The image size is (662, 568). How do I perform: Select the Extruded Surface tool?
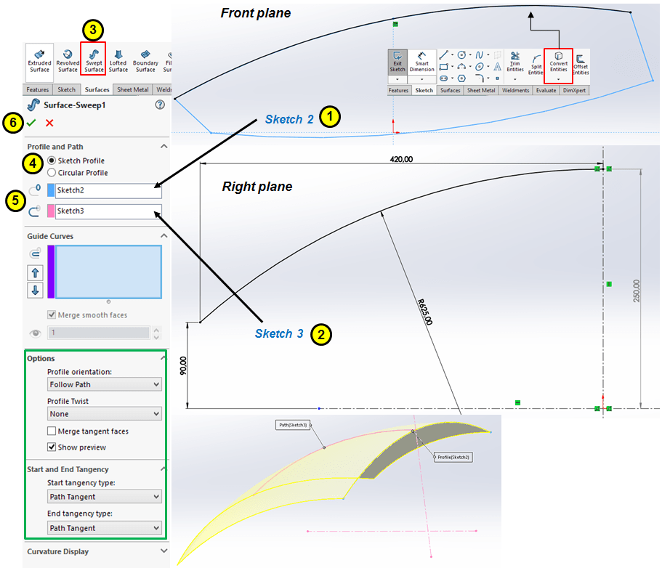point(39,58)
